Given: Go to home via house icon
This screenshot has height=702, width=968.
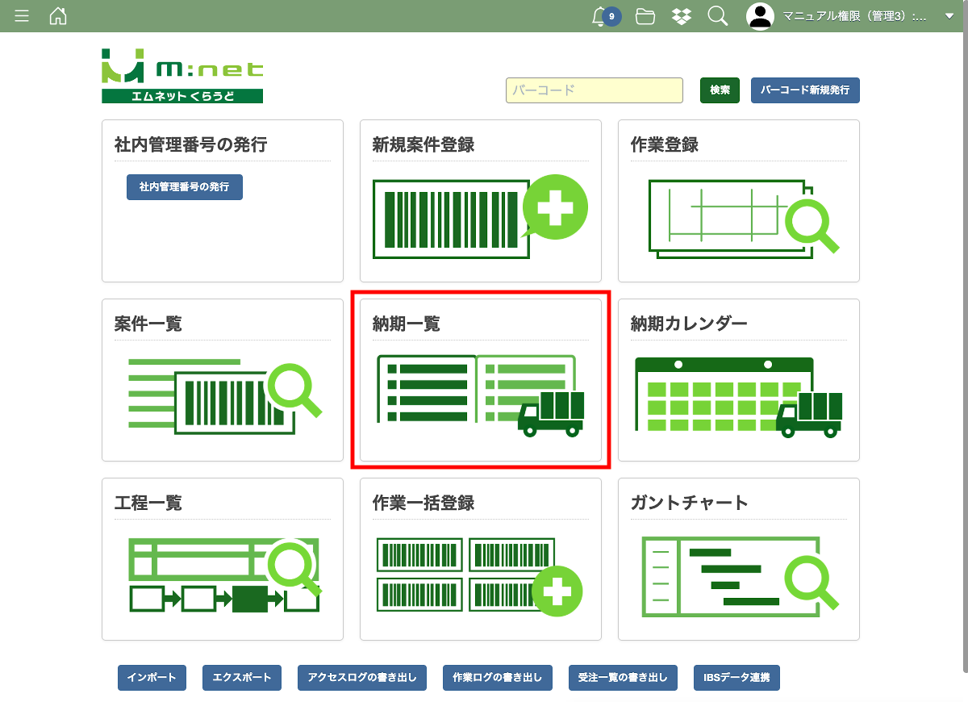Looking at the screenshot, I should point(58,16).
